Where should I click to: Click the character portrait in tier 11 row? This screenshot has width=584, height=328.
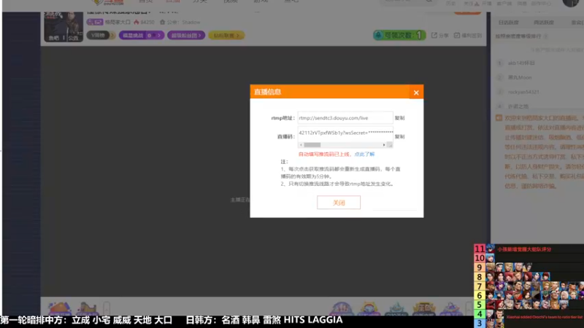(x=490, y=249)
